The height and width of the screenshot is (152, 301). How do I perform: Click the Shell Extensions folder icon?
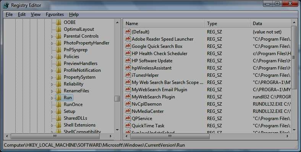pyautogui.click(x=58, y=125)
